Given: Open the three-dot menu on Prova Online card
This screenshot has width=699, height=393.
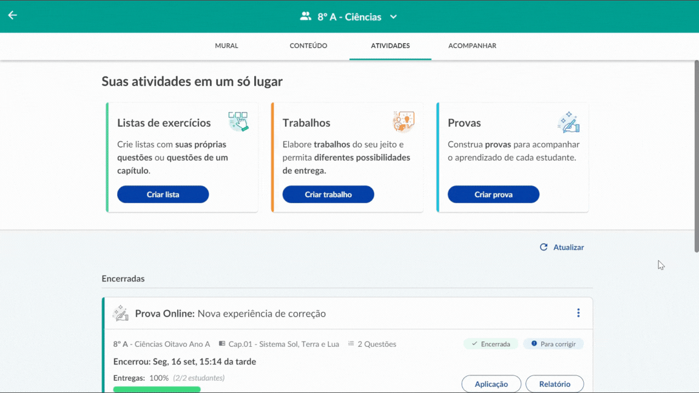Looking at the screenshot, I should pyautogui.click(x=578, y=313).
